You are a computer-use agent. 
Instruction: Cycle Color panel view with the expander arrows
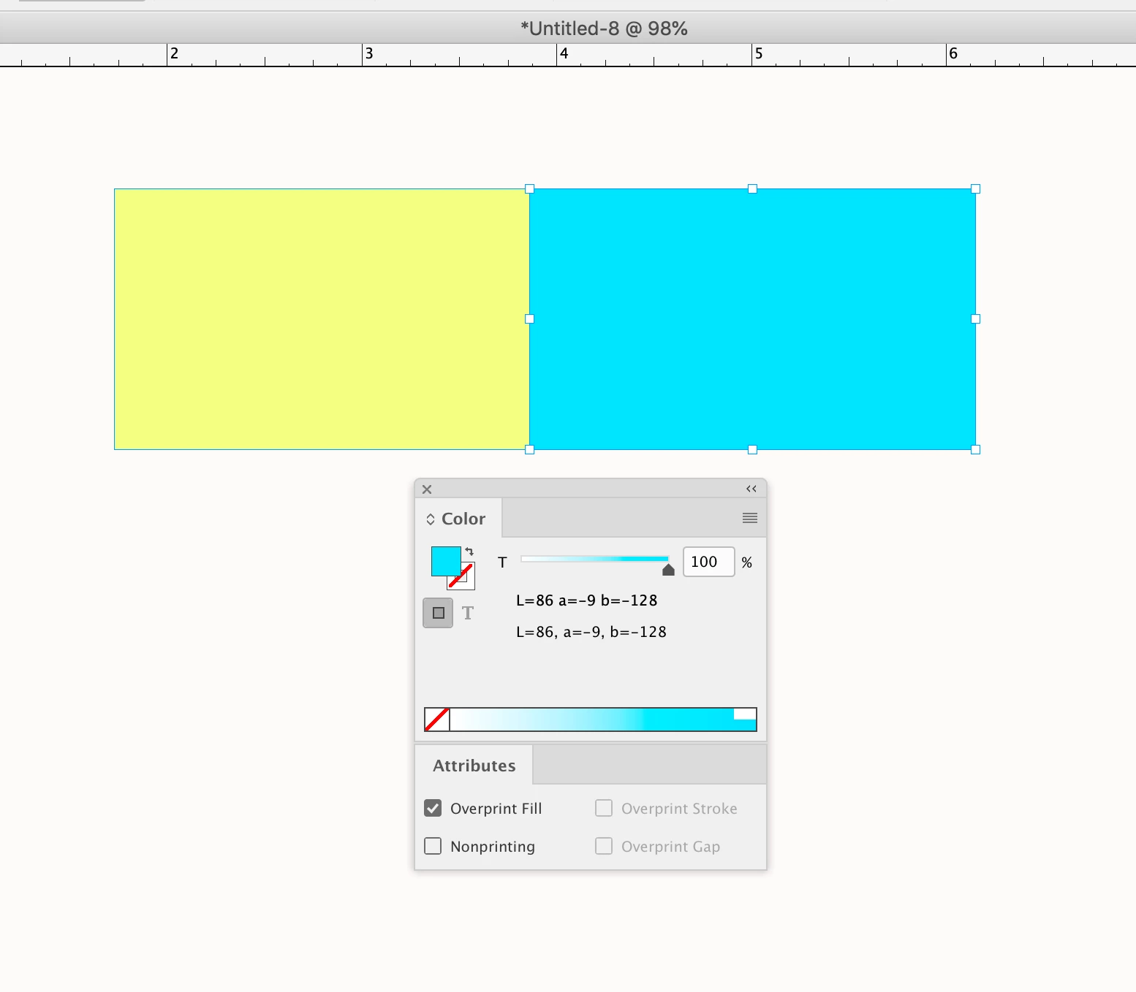431,519
